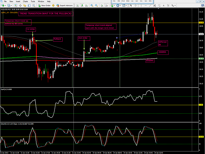205x154 pixels.
Task: Expand the Profiles dropdown arrow
Action: (x=11, y=6)
